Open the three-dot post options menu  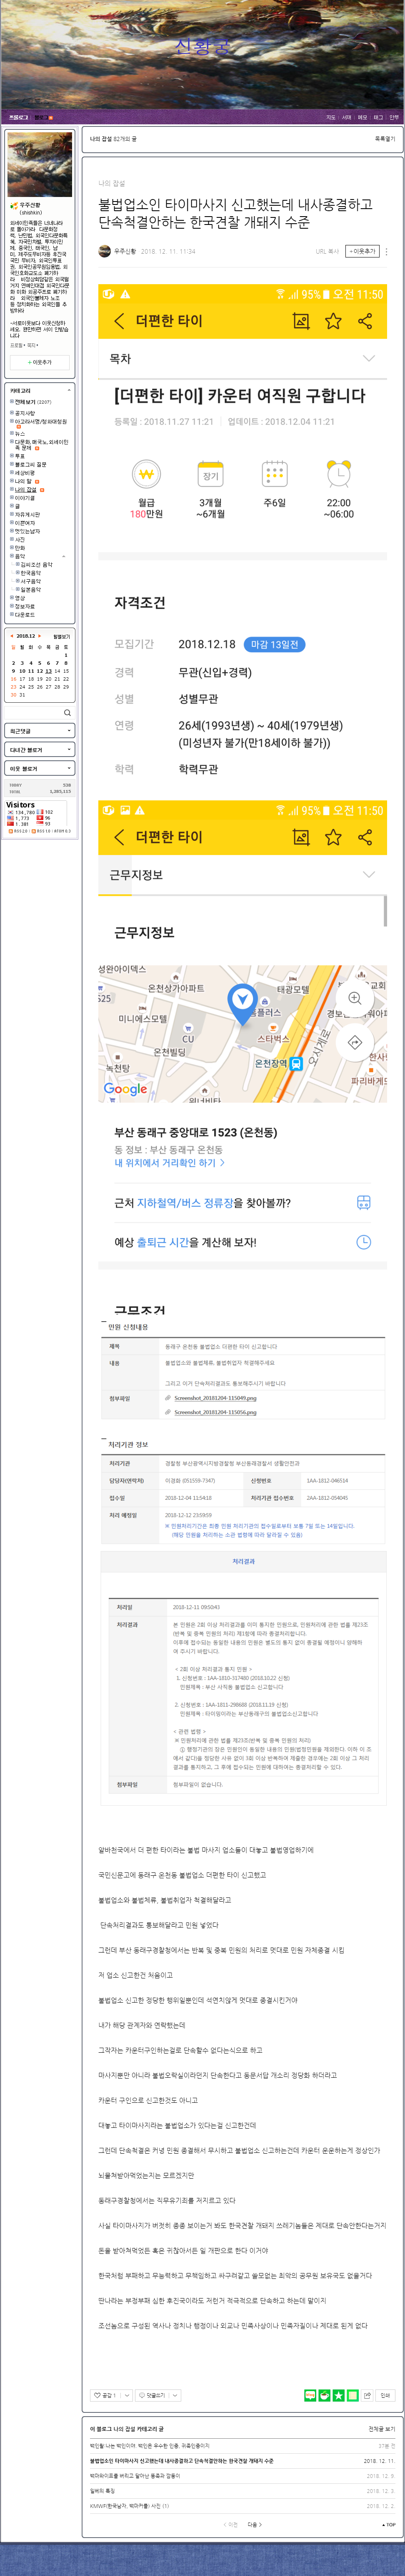point(387,252)
